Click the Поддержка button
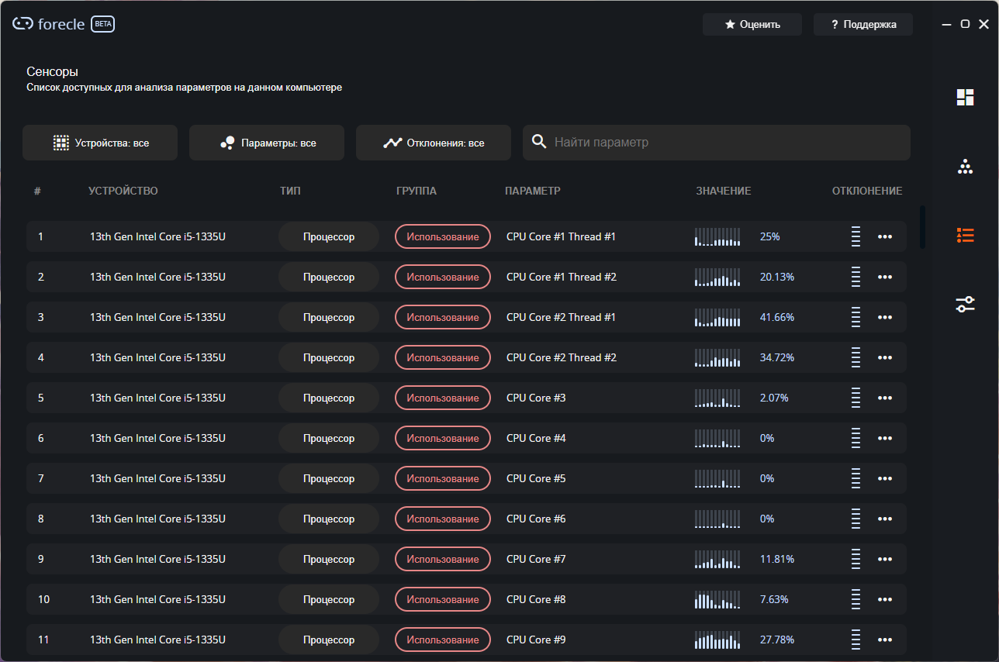Screen dimensions: 999x662 [x=863, y=24]
